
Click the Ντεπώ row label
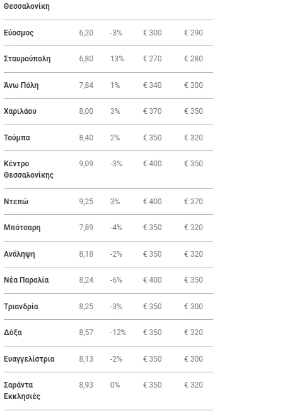(x=16, y=202)
